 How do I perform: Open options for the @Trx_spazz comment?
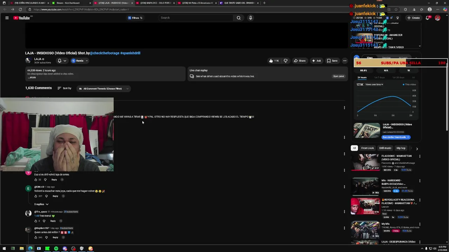pyautogui.click(x=344, y=212)
